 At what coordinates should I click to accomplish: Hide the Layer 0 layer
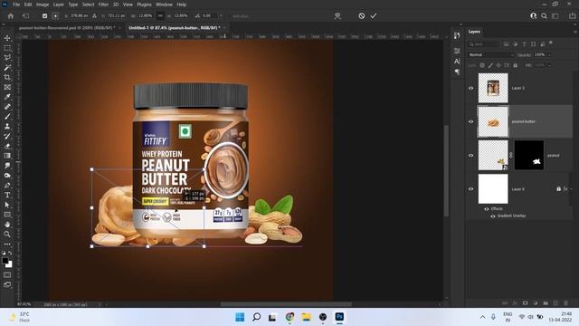tap(470, 189)
